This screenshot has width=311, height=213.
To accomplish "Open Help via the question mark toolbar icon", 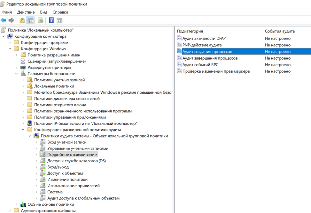I will click(x=51, y=20).
